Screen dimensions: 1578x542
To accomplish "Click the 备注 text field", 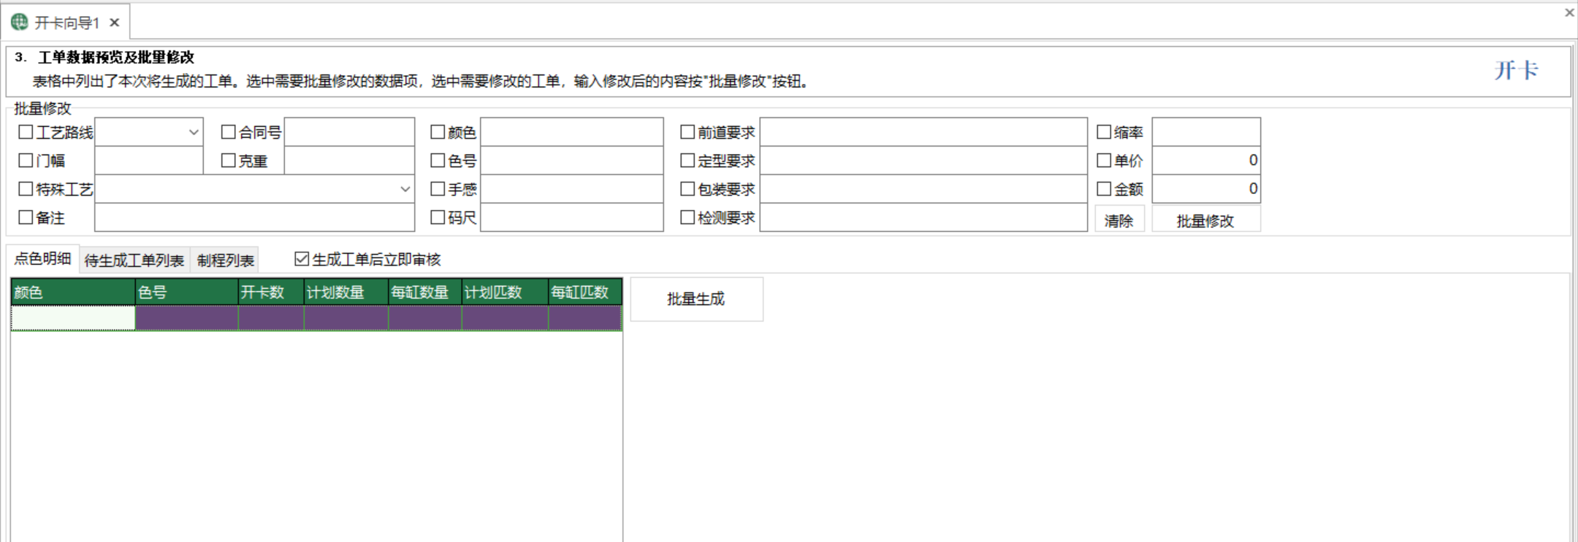I will pyautogui.click(x=255, y=217).
